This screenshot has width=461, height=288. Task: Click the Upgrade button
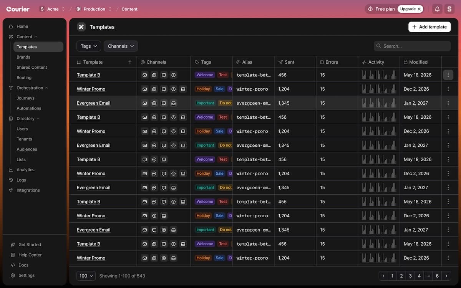(411, 9)
